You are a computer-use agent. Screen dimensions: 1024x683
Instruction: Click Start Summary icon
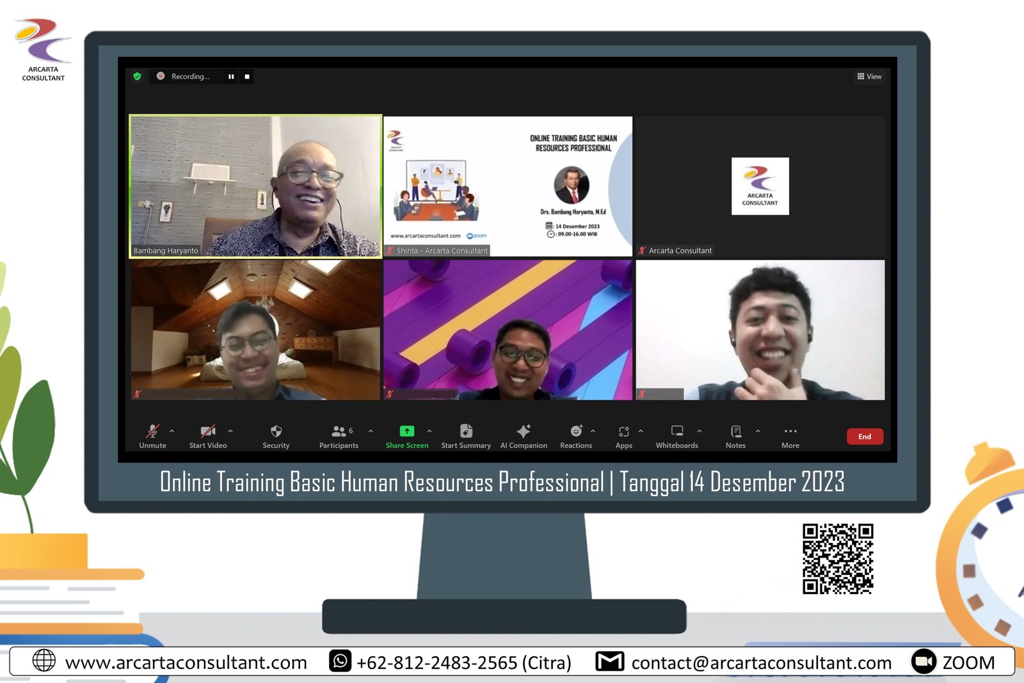(466, 431)
